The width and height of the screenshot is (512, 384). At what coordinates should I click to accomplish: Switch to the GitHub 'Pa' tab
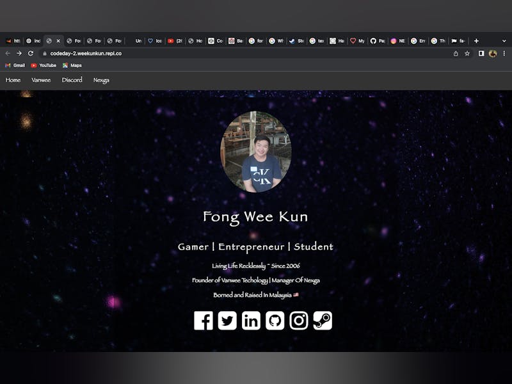tap(378, 41)
